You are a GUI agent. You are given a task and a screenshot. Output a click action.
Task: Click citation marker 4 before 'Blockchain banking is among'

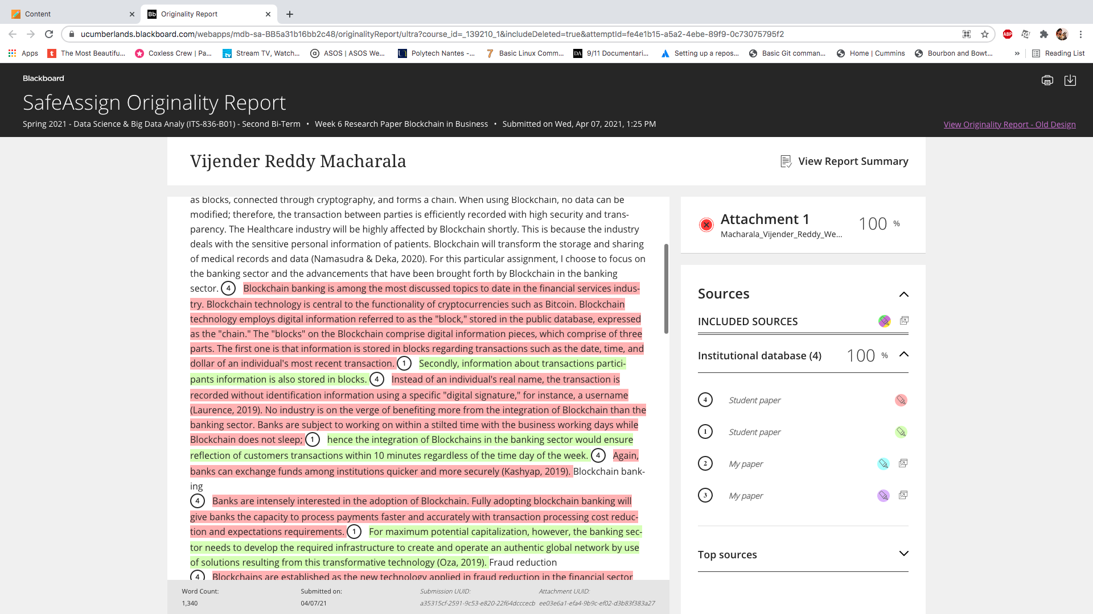[x=228, y=288]
